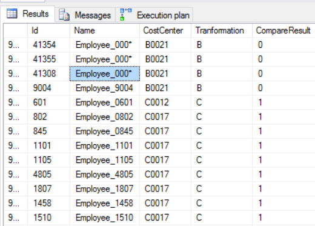Viewport: 315px width, 226px height.
Task: Select B0021 cost center in row 9004
Action: 165,88
